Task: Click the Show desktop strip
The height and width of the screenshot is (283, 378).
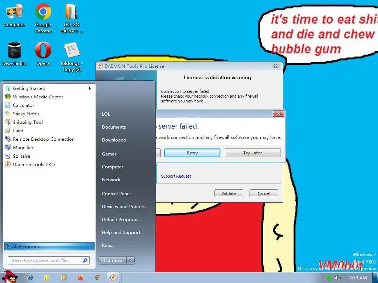Action: (x=375, y=277)
